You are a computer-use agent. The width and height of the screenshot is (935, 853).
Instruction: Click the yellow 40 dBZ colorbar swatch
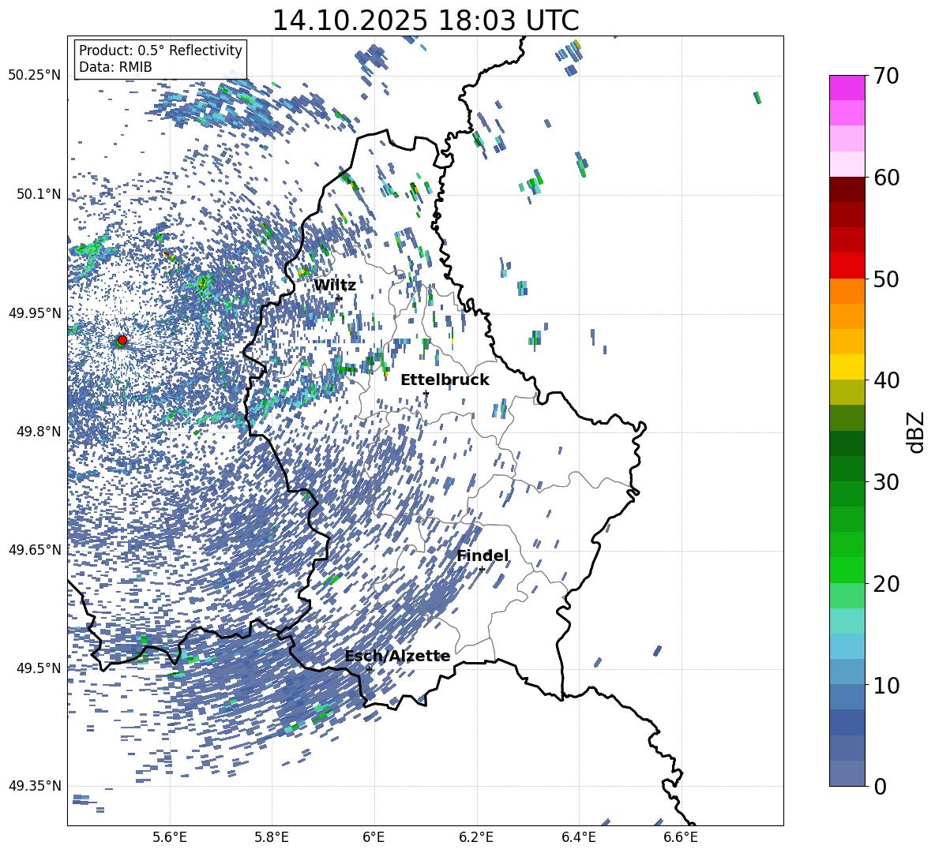pyautogui.click(x=847, y=367)
